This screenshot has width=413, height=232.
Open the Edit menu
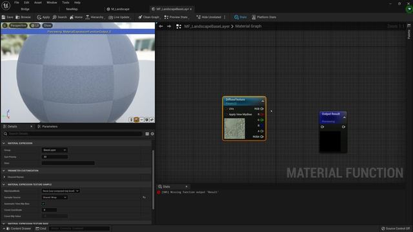26,3
